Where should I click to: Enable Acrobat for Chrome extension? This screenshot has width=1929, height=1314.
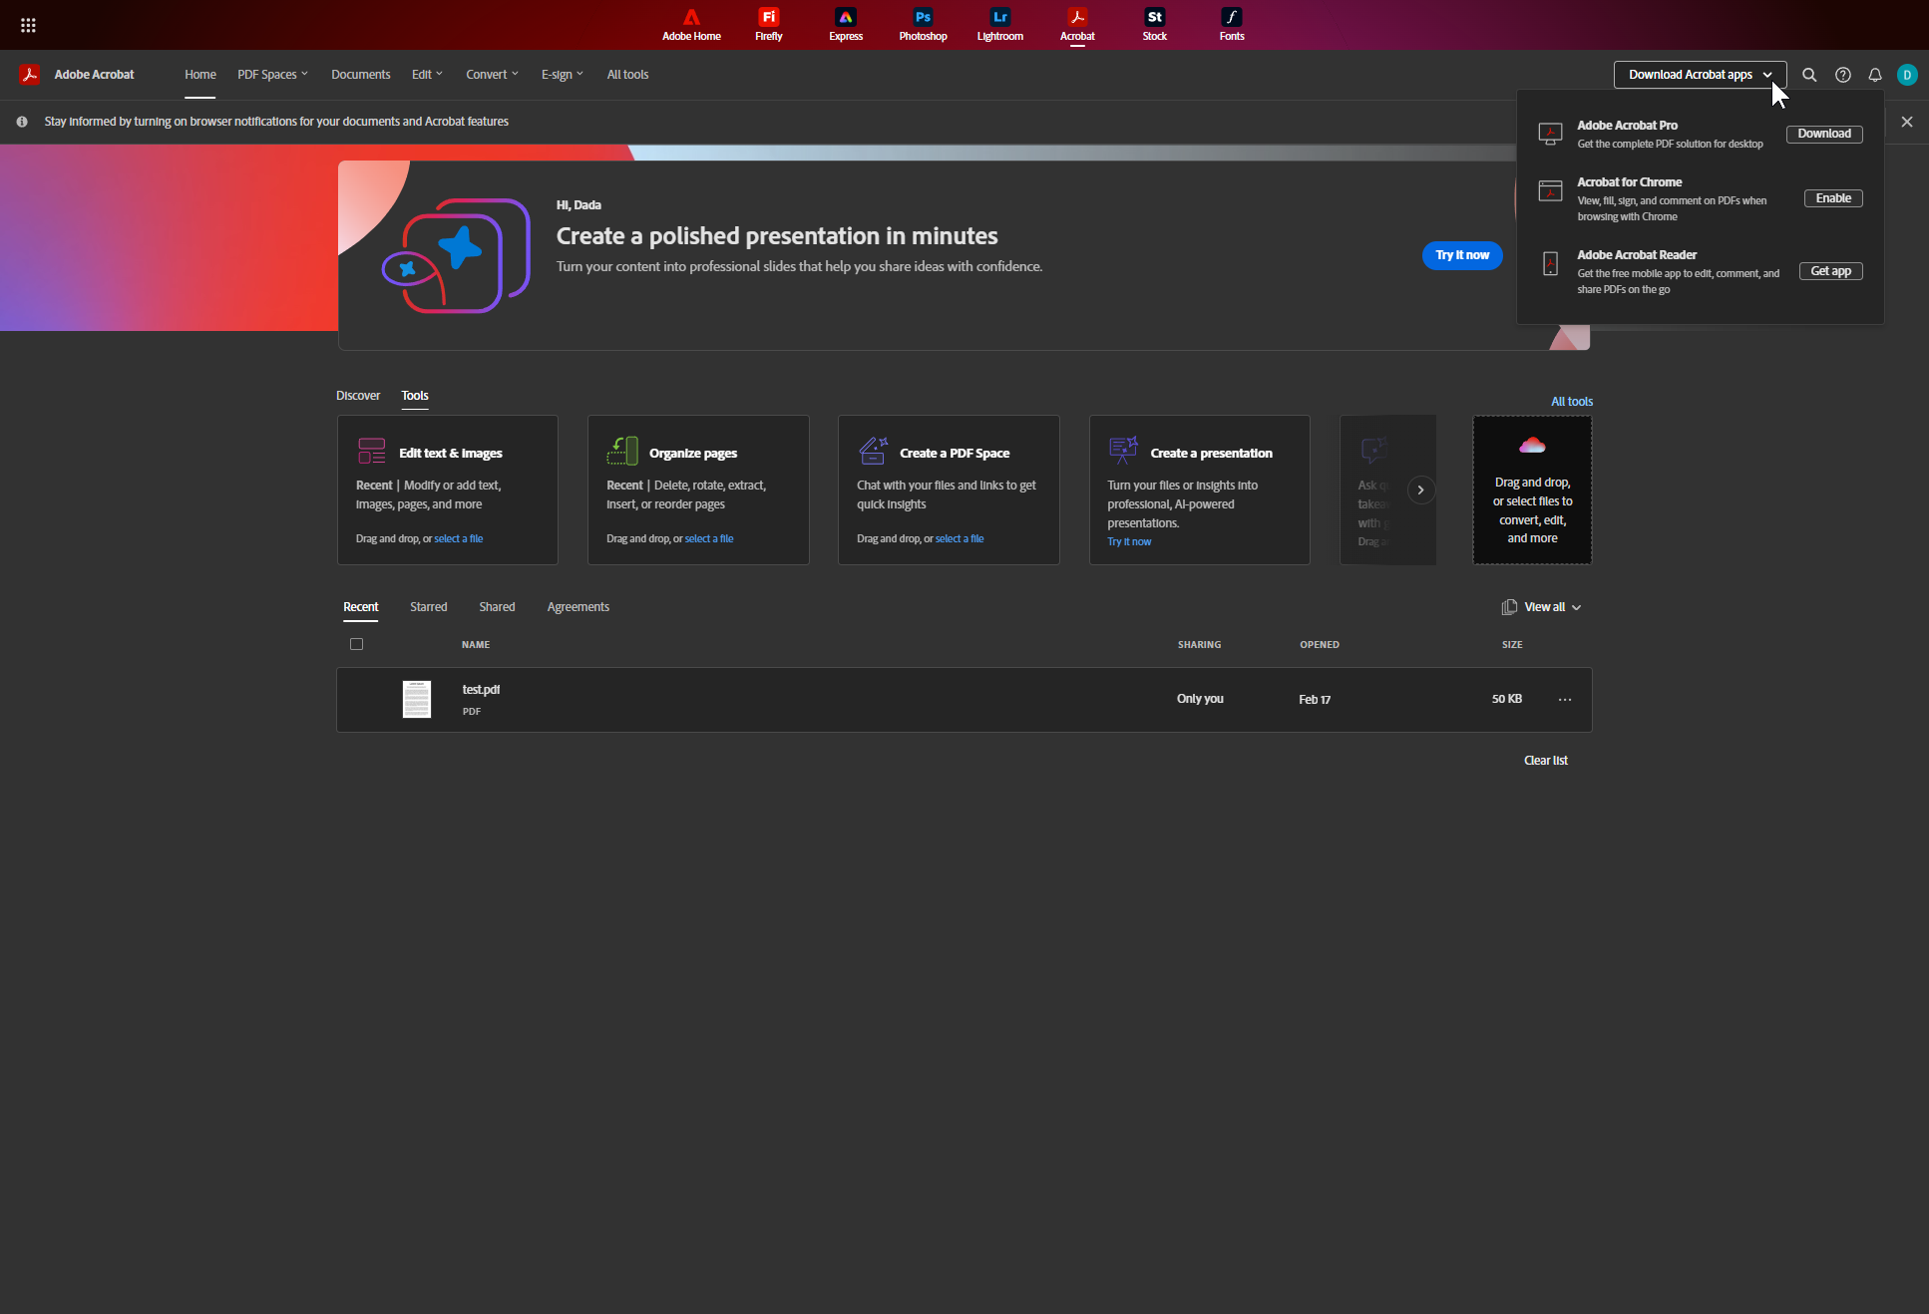(x=1832, y=198)
